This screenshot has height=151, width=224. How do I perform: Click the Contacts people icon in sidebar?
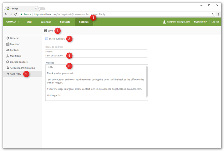pos(8,50)
